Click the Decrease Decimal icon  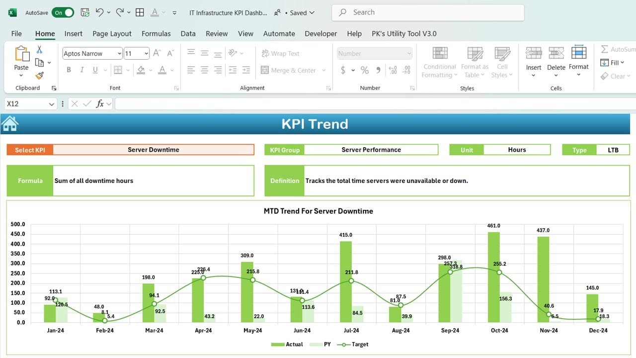407,70
